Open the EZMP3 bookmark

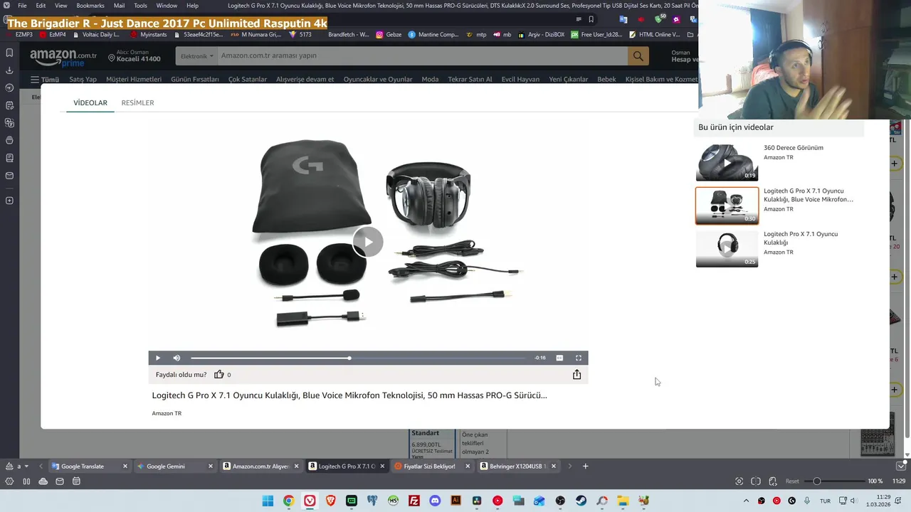(20, 34)
